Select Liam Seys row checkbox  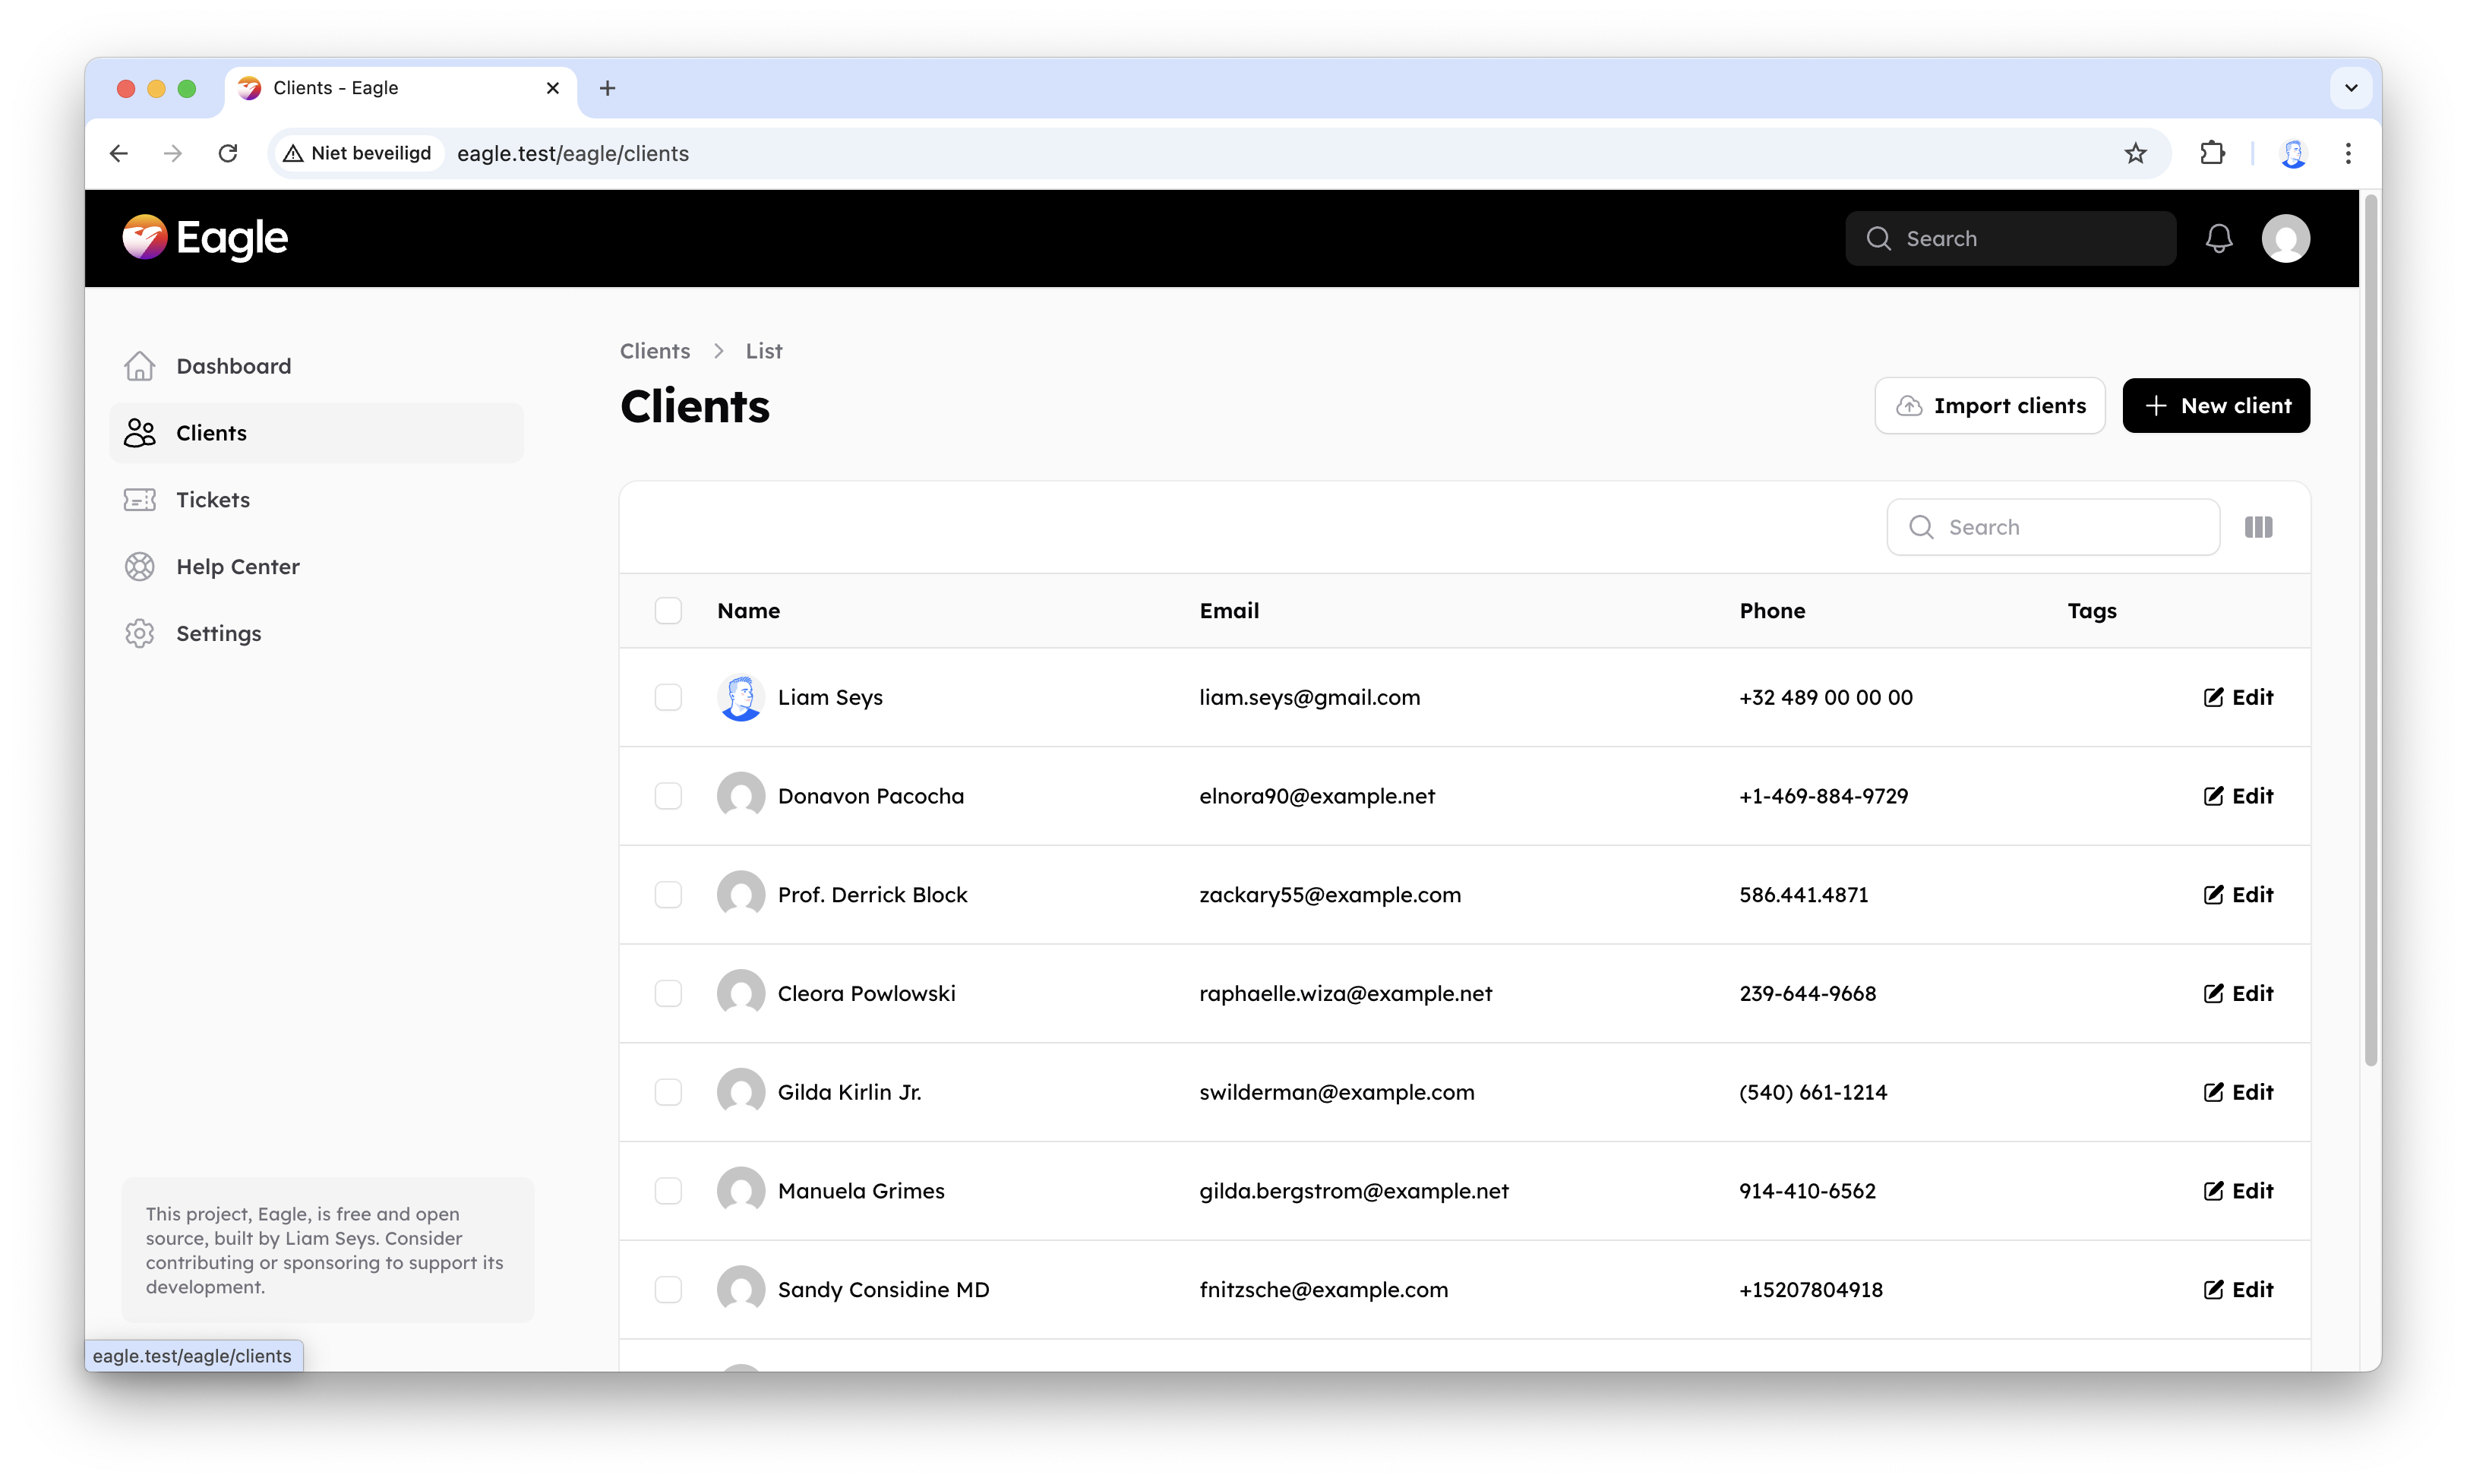pyautogui.click(x=668, y=697)
